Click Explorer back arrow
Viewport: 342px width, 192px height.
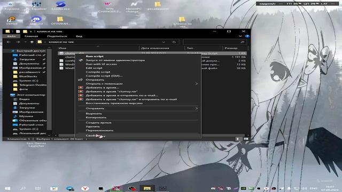9,42
